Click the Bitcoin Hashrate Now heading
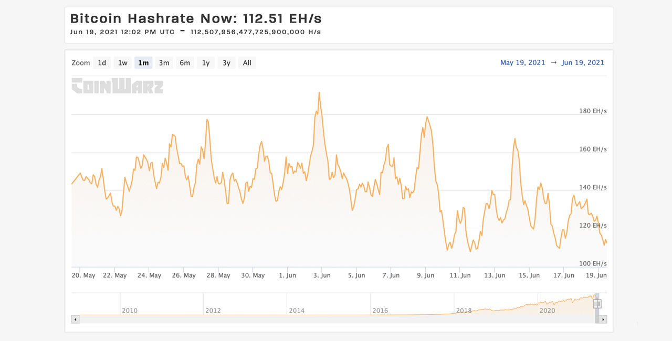 tap(196, 18)
